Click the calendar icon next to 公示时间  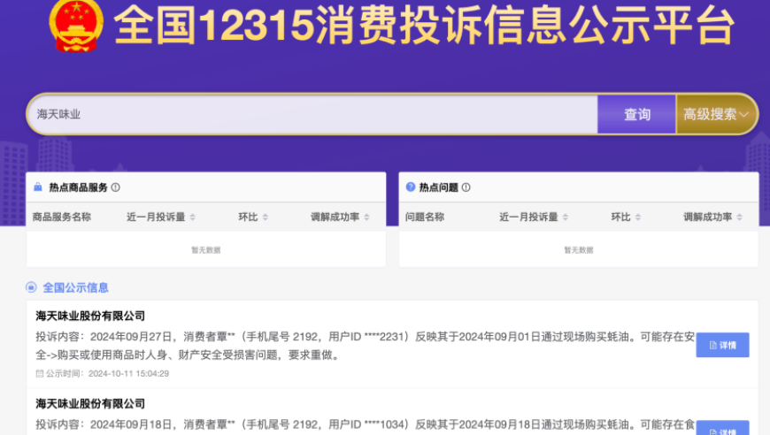click(x=39, y=374)
